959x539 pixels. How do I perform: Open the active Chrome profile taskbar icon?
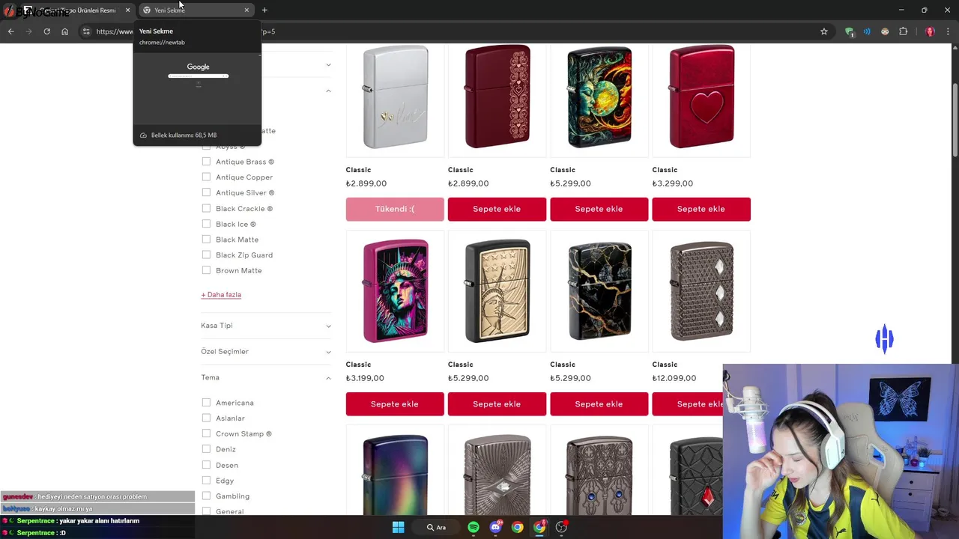point(539,527)
